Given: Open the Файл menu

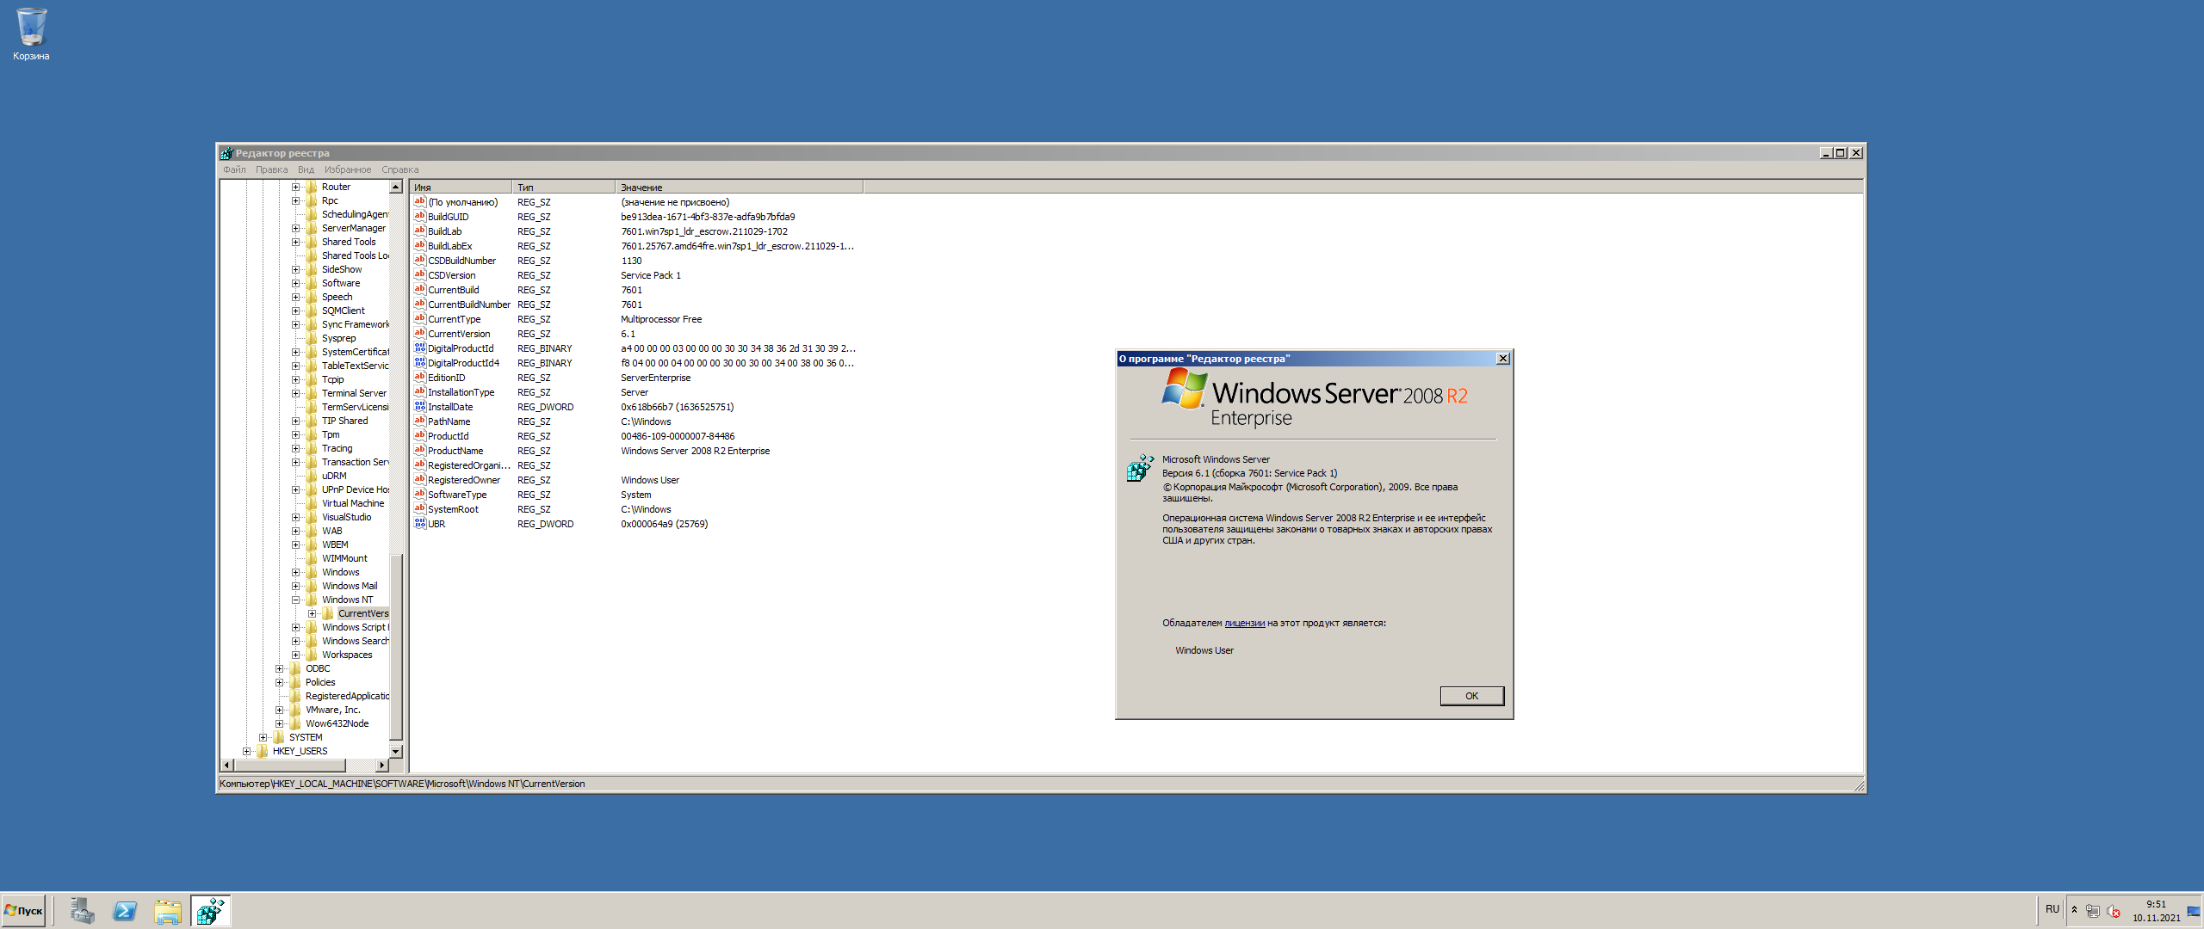Looking at the screenshot, I should [234, 169].
